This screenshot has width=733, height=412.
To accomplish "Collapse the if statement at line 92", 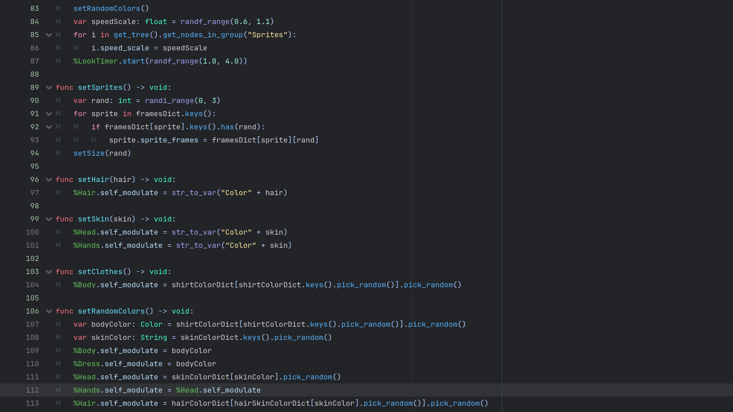I will click(49, 127).
